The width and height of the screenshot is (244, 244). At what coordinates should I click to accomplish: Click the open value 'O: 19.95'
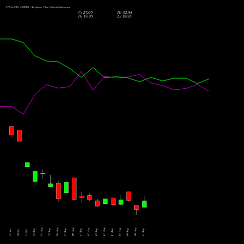(85, 17)
